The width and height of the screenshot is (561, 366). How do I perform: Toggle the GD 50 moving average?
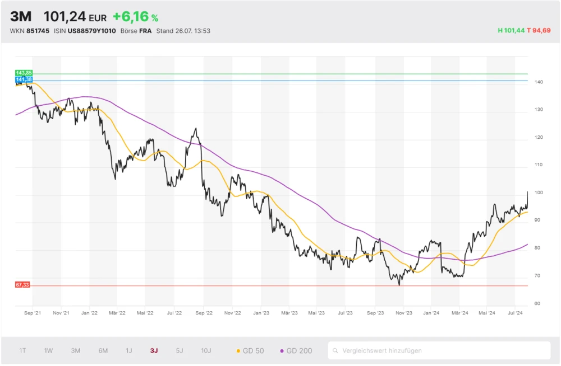pos(249,351)
